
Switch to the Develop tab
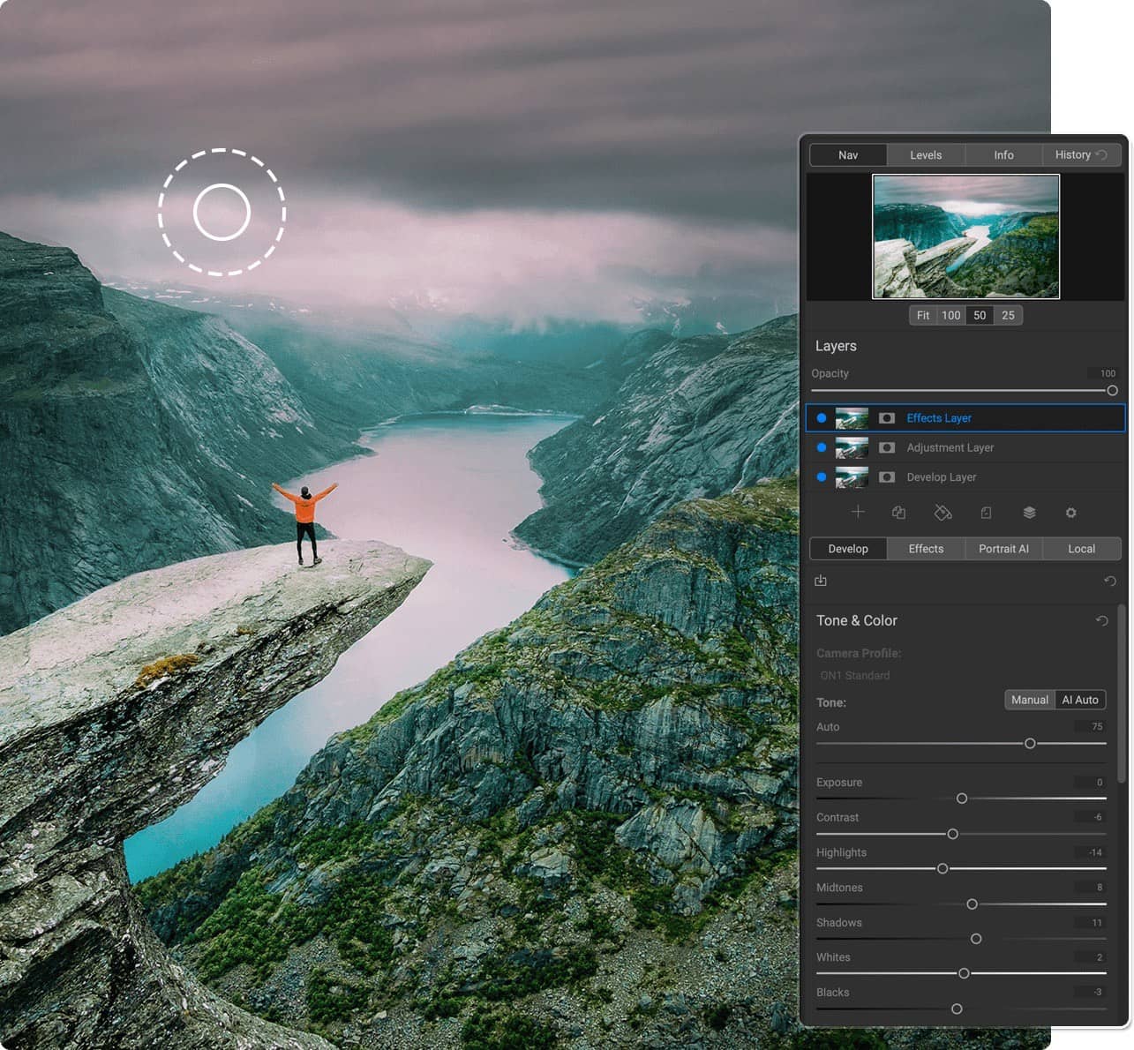point(848,549)
